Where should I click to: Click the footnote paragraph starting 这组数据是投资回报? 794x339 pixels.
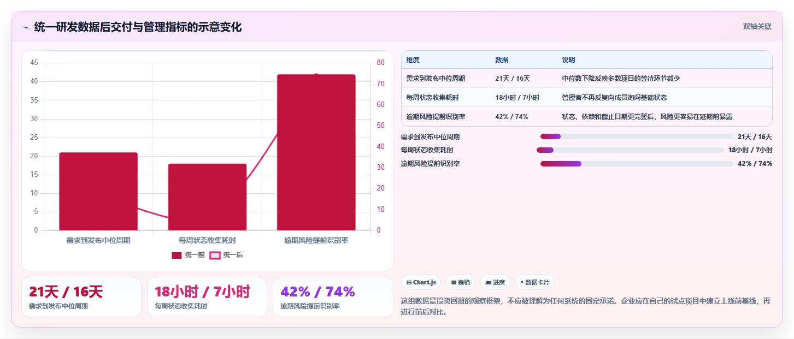click(586, 307)
